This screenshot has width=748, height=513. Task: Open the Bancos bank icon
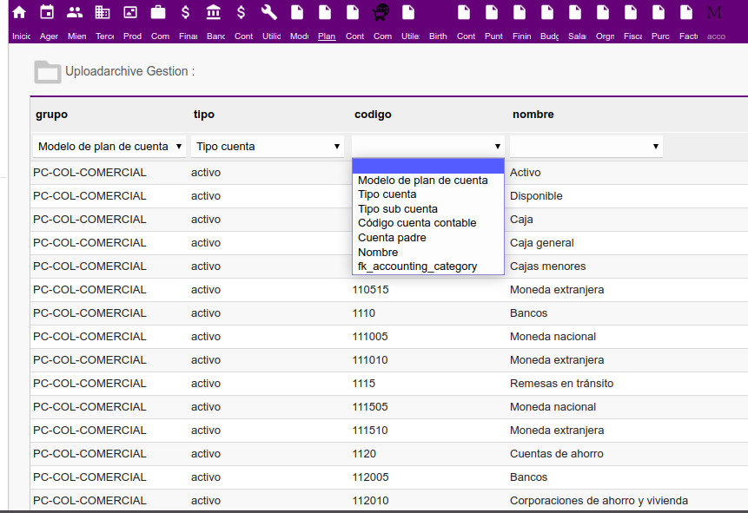click(214, 13)
